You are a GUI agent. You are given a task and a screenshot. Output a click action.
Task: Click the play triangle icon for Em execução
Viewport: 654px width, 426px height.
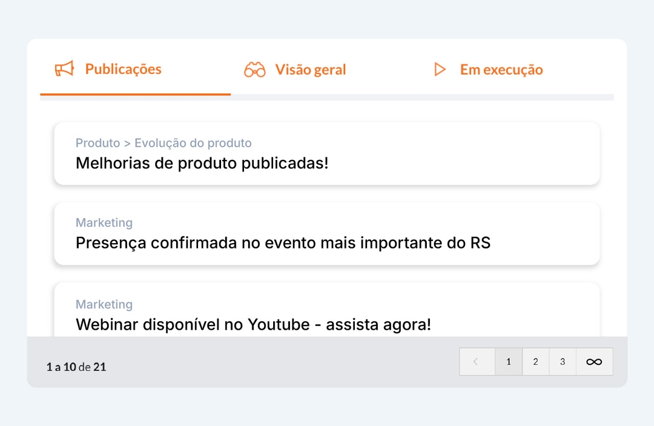coord(440,69)
